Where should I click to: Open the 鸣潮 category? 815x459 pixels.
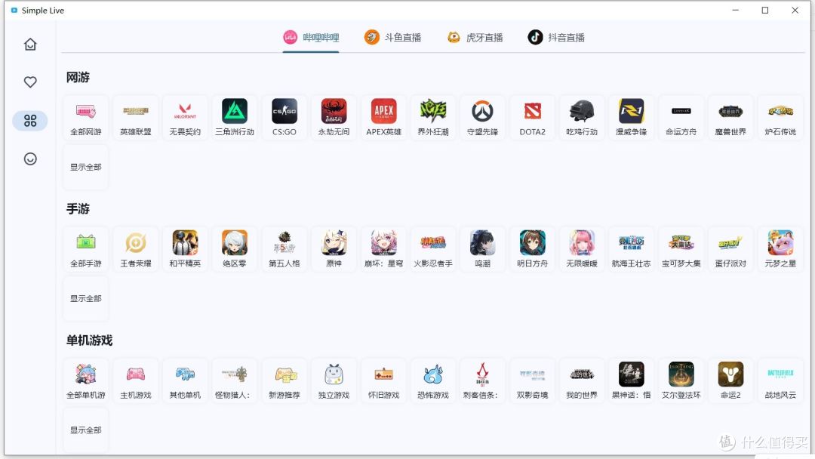482,249
